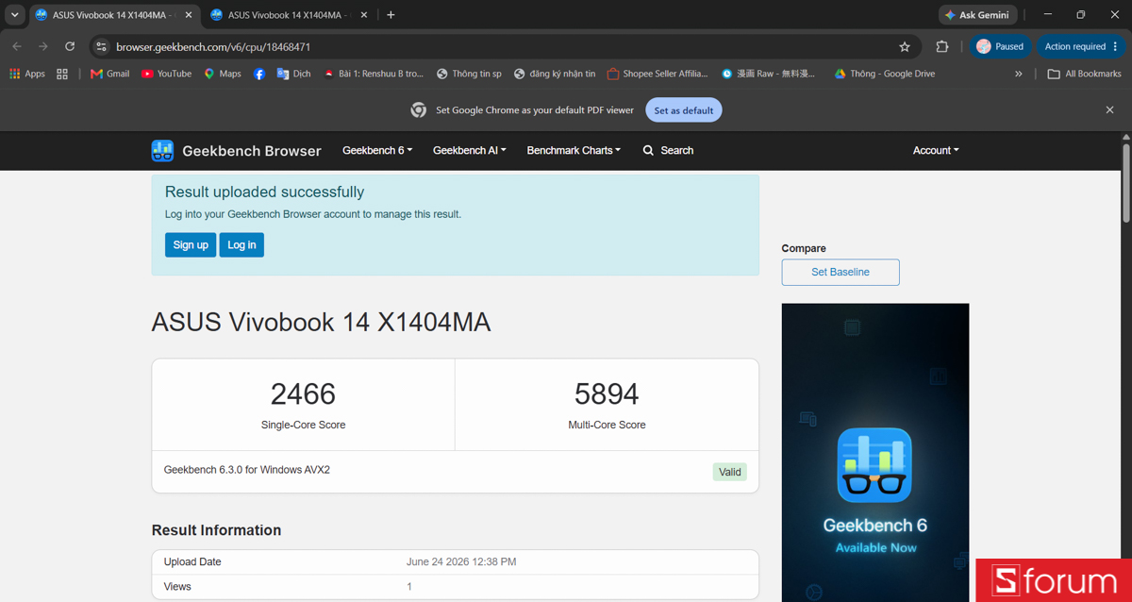Click the Ask Gemini button
1132x602 pixels.
point(977,15)
